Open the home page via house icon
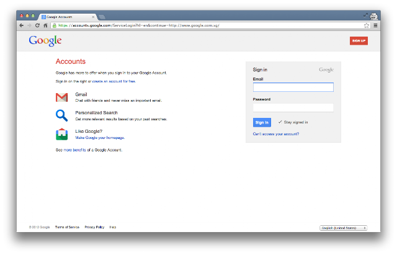The width and height of the screenshot is (397, 255). click(45, 25)
